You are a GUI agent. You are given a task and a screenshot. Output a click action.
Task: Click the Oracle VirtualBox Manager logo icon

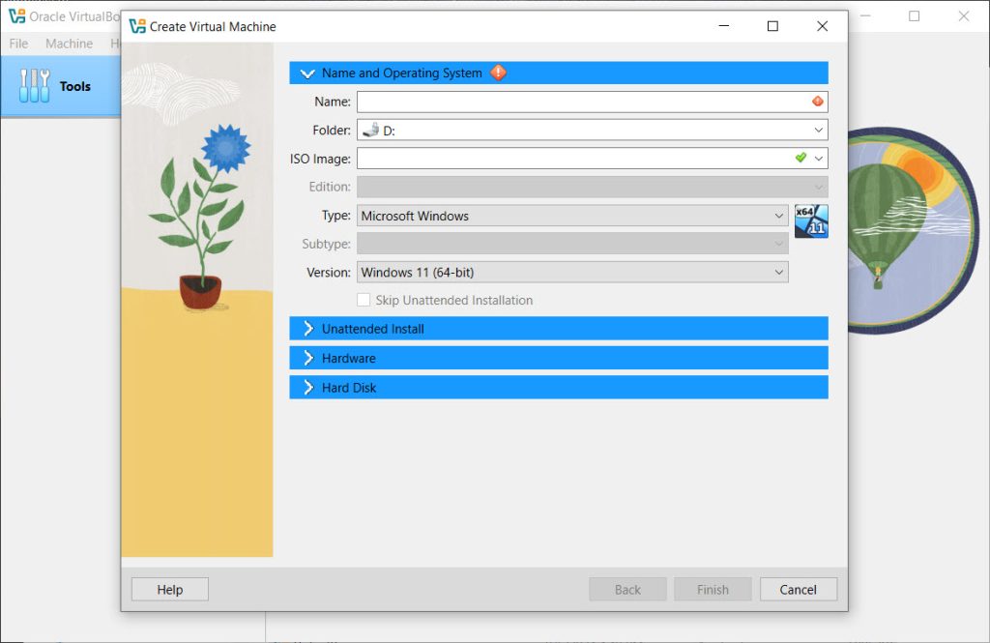coord(16,15)
